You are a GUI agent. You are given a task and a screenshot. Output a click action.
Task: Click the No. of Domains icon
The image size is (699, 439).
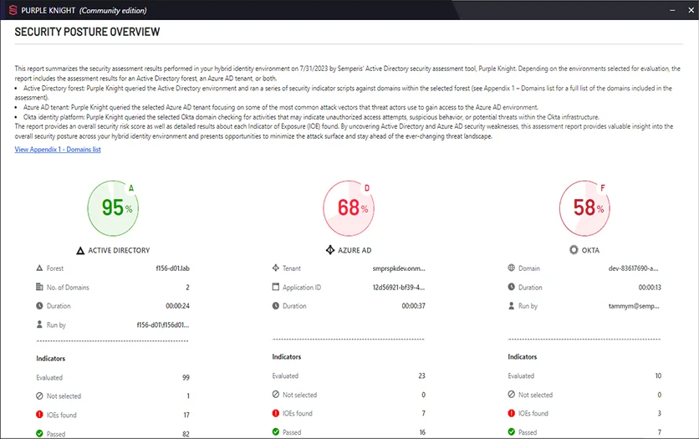click(39, 287)
